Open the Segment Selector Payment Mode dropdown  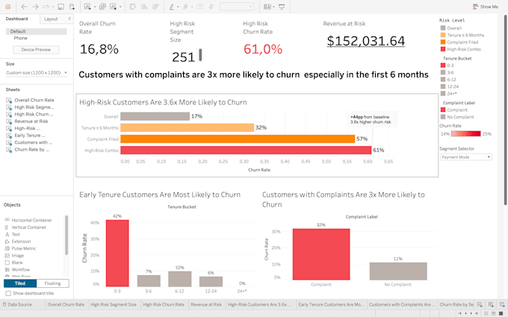point(466,157)
